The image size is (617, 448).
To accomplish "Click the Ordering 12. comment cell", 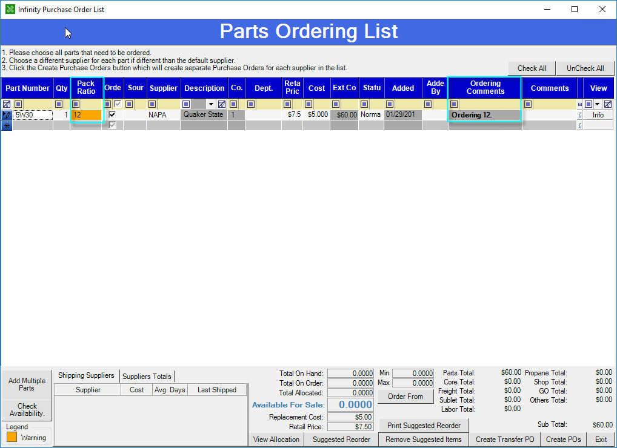I will 485,115.
